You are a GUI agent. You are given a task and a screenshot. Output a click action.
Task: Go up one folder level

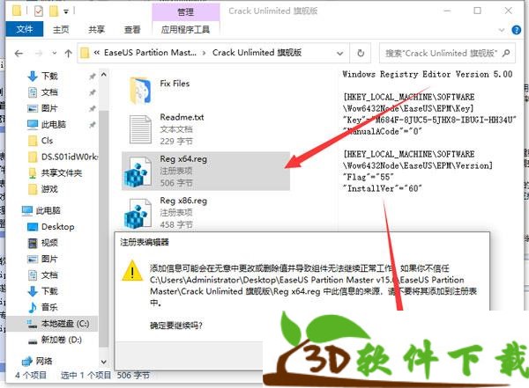pos(68,53)
